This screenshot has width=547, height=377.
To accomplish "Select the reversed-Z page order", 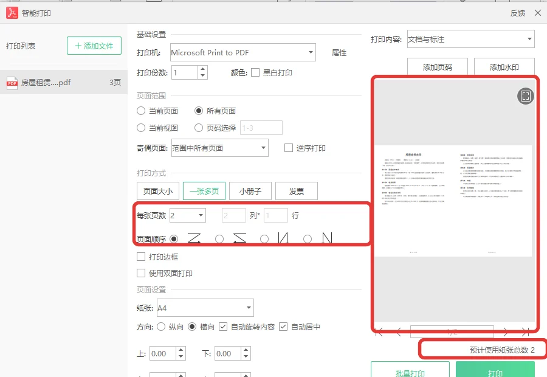I will (219, 239).
